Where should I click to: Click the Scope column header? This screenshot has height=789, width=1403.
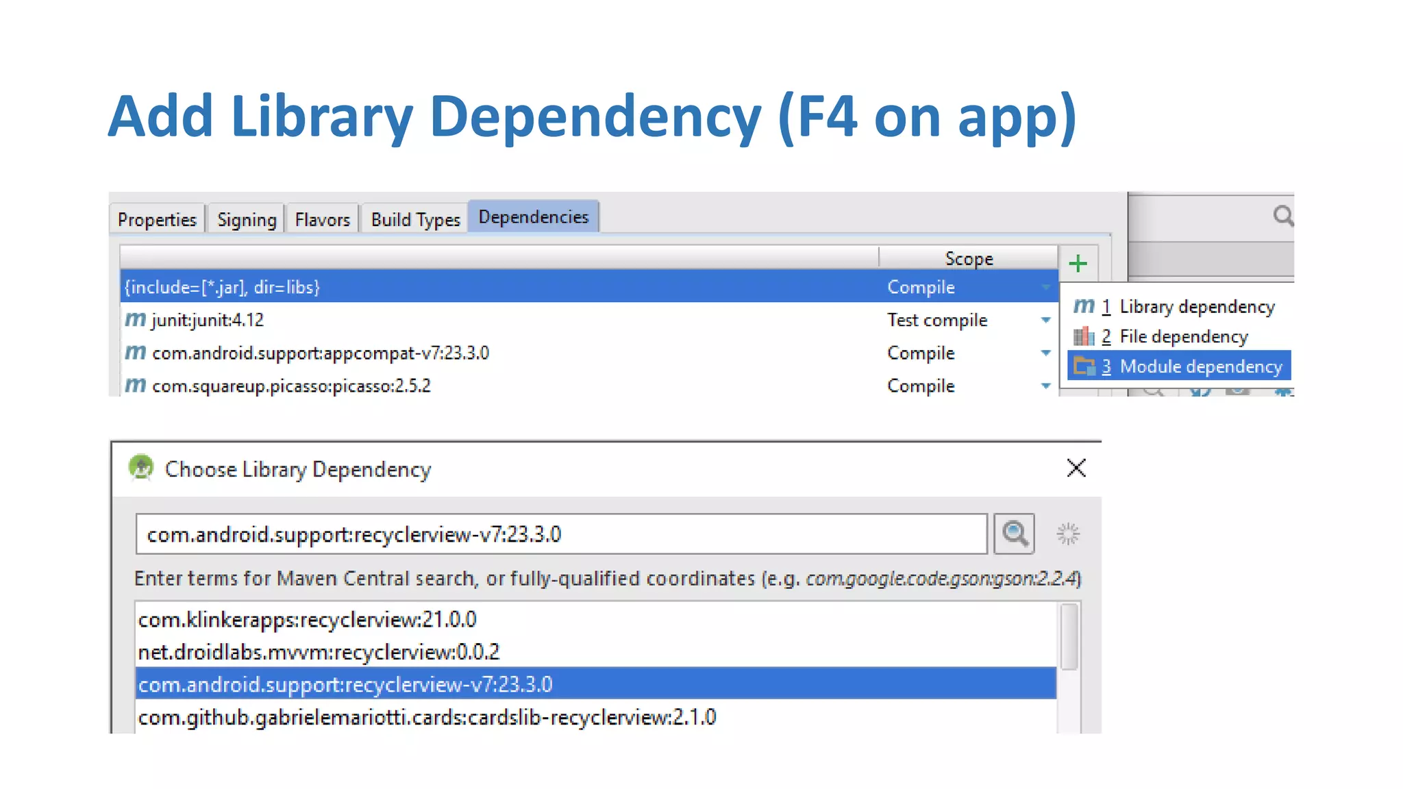click(x=968, y=258)
